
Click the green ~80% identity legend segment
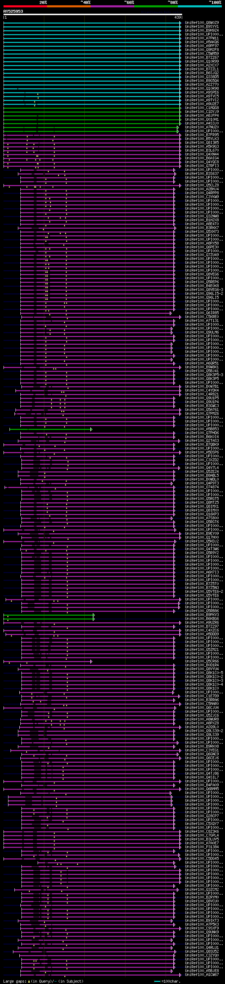click(x=156, y=6)
